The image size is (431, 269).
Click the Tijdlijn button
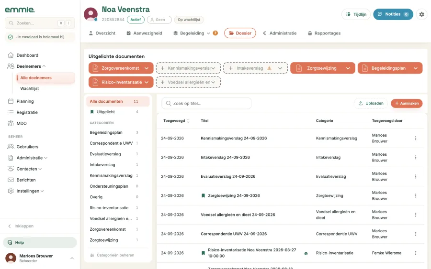[x=356, y=14]
